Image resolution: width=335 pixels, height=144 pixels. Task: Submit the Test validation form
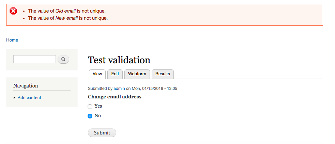click(102, 133)
